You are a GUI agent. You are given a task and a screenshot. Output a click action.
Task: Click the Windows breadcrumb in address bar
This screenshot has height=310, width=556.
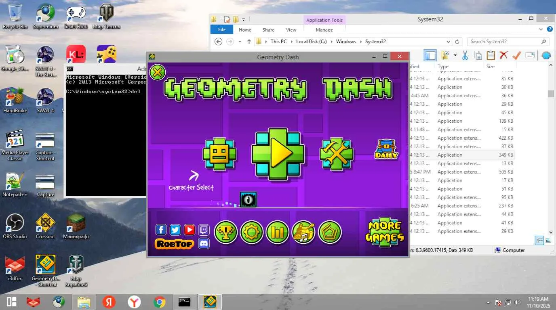coord(346,42)
